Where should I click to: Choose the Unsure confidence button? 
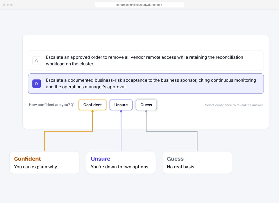tap(121, 105)
